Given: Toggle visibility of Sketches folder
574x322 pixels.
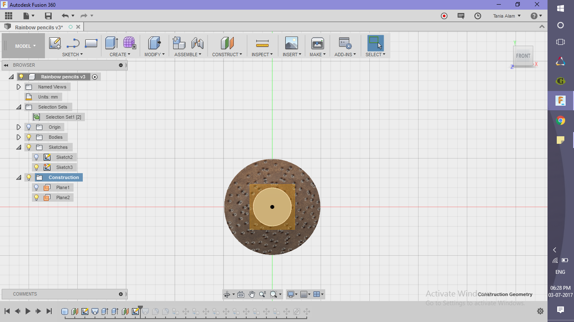Looking at the screenshot, I should (29, 147).
